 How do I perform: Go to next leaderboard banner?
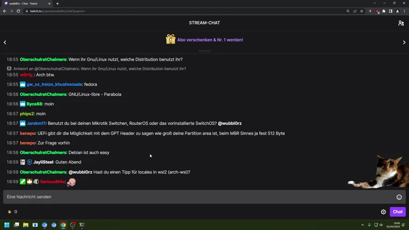[404, 42]
